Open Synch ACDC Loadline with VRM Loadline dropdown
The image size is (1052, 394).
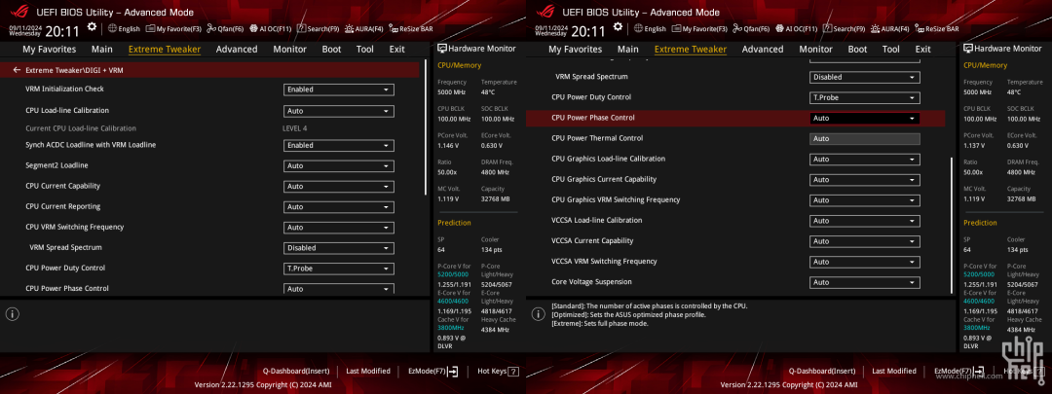tap(339, 145)
